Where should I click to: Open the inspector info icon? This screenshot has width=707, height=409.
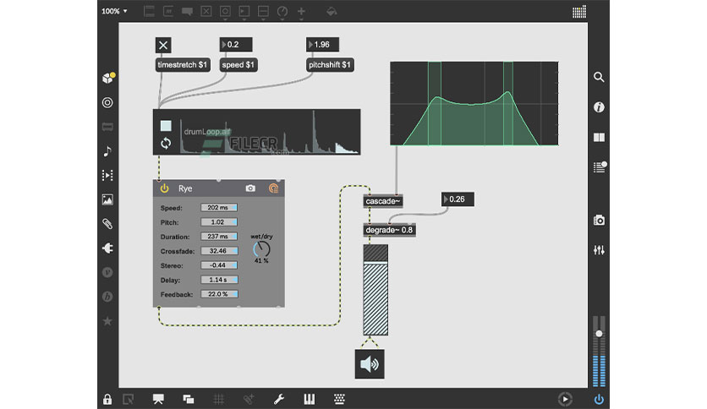pos(599,107)
